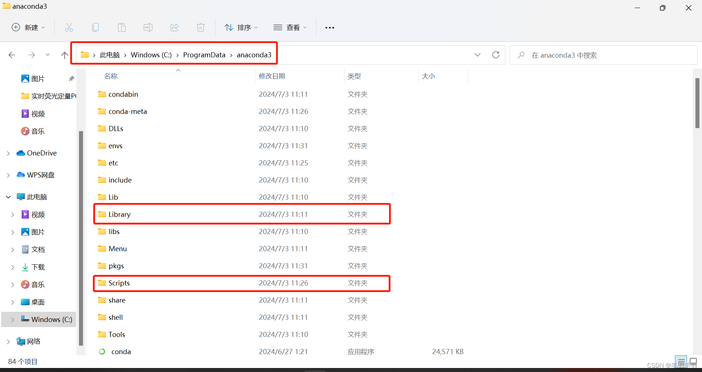Click the file list vertical scrollbar
702x372 pixels.
point(697,103)
